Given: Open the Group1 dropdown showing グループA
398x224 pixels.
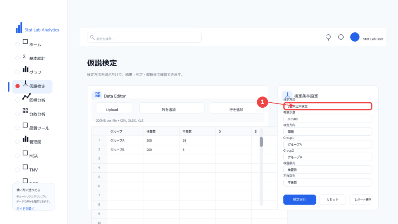Looking at the screenshot, I should 328,144.
